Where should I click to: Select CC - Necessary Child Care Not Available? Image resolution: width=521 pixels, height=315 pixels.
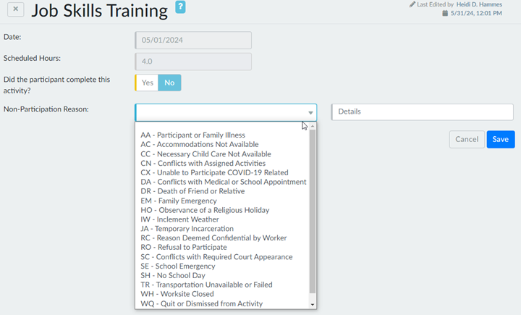click(206, 154)
